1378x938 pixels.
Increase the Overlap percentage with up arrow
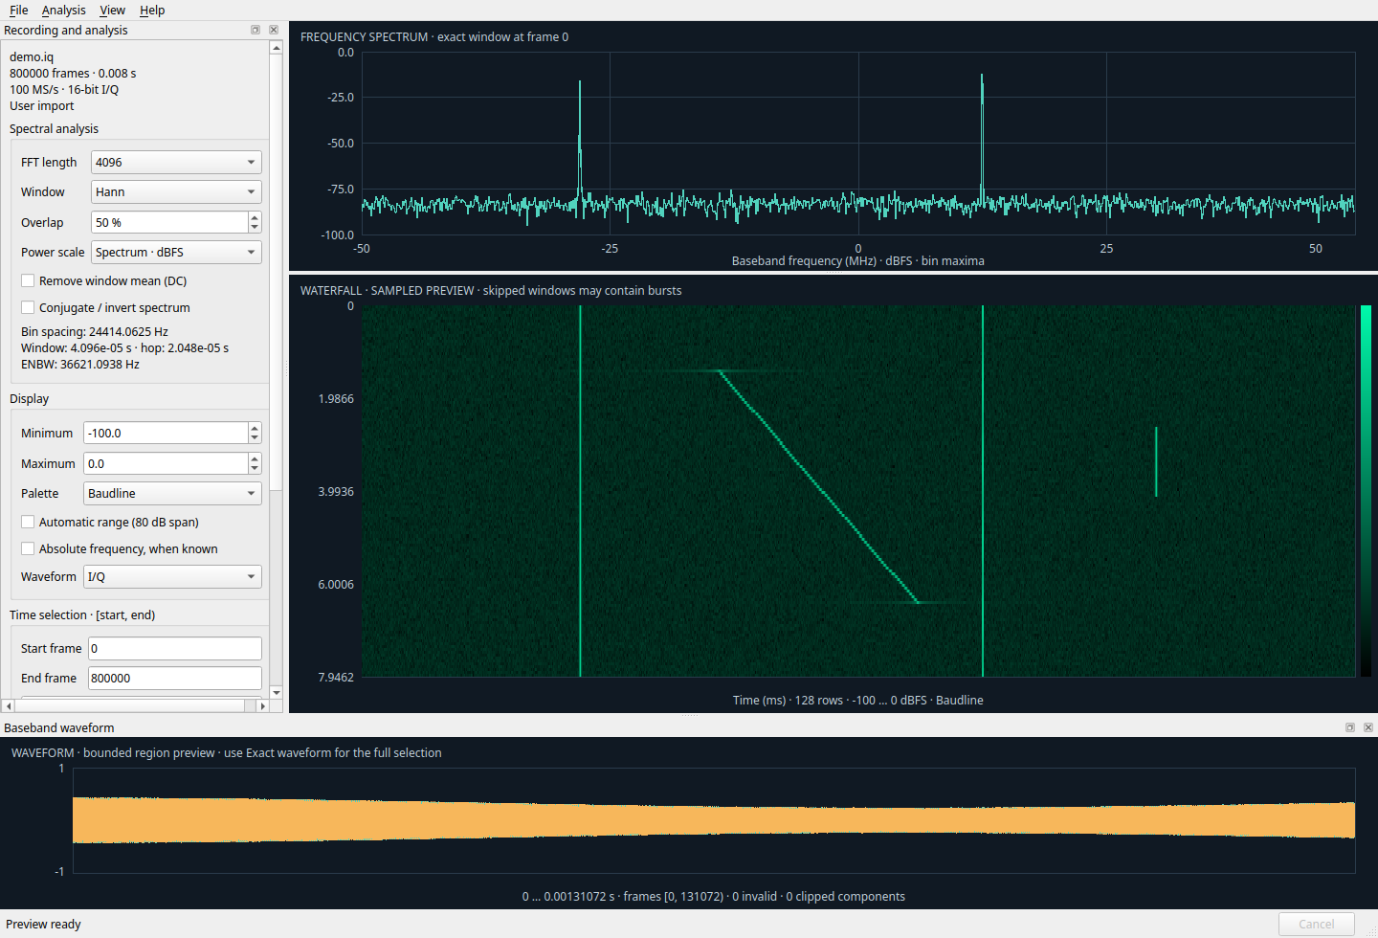(255, 217)
